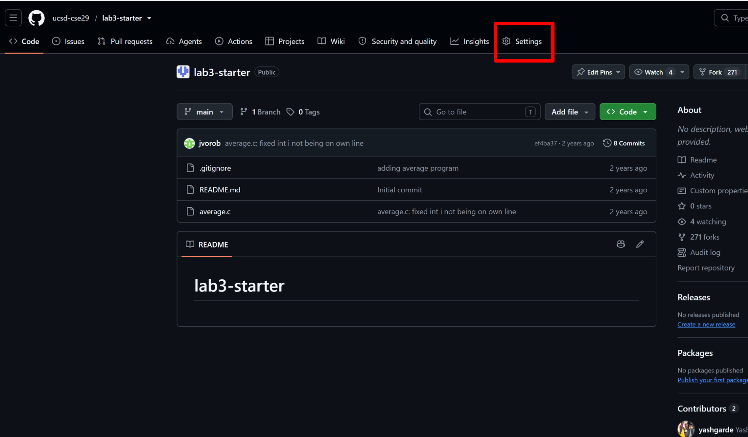Edit README with the pencil icon
The width and height of the screenshot is (748, 437).
(640, 244)
